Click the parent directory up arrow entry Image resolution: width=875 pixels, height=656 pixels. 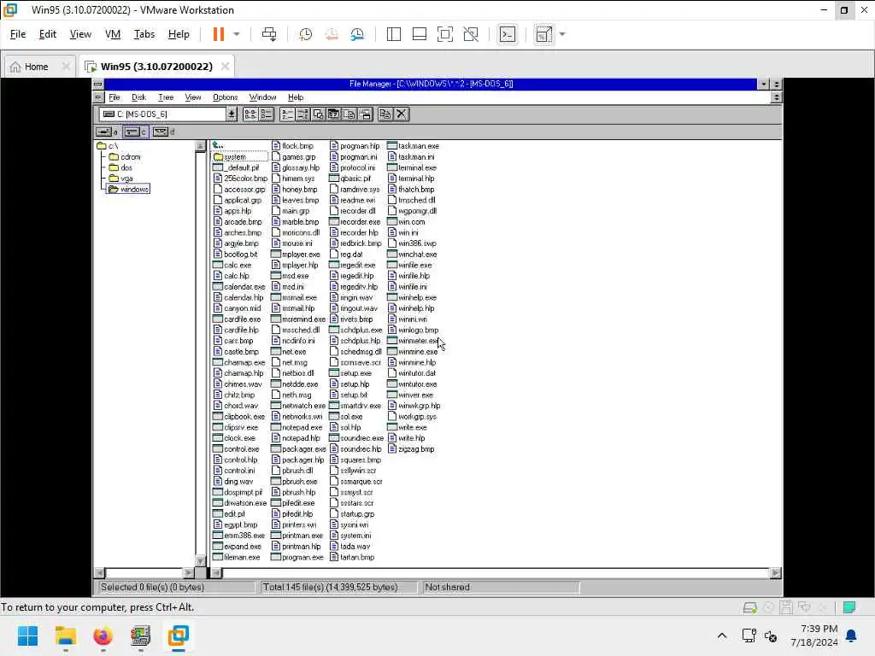[218, 145]
